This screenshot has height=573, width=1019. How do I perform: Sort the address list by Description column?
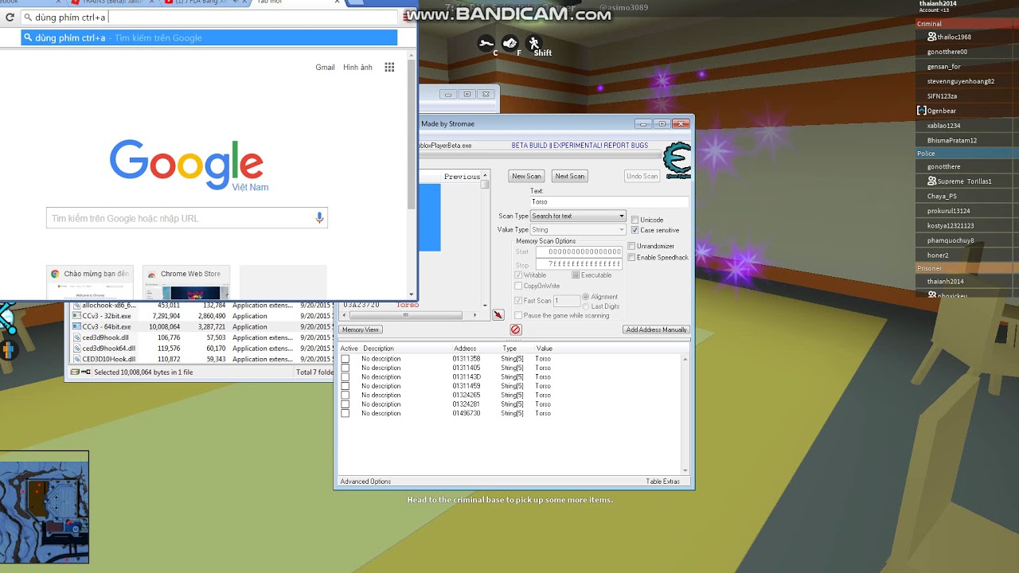(378, 349)
